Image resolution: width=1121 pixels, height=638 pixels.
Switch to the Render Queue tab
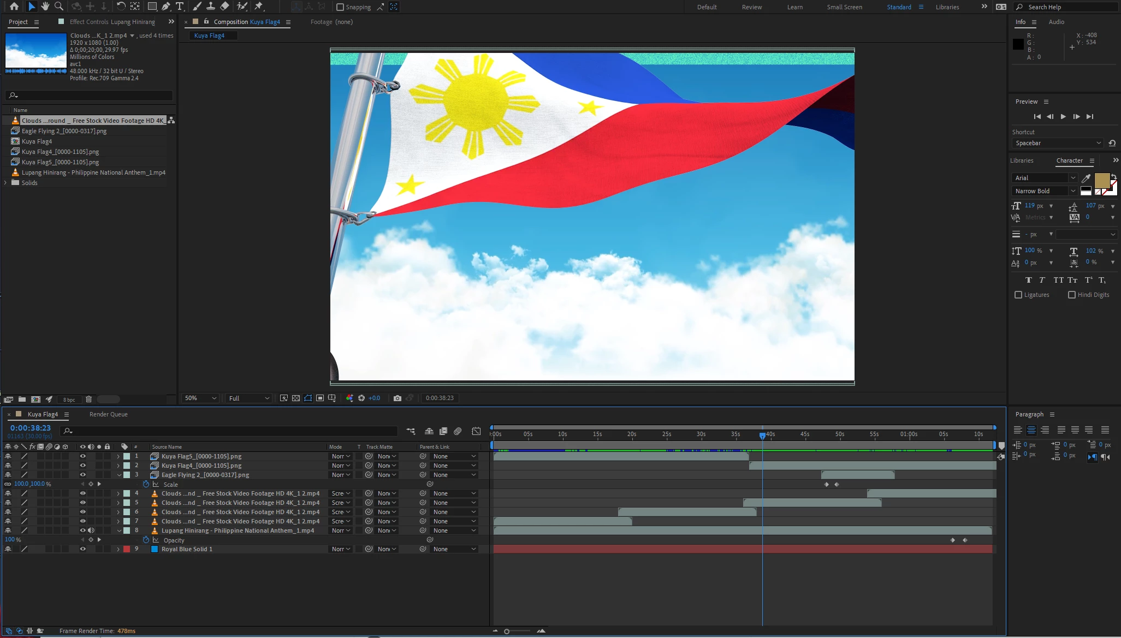(108, 414)
